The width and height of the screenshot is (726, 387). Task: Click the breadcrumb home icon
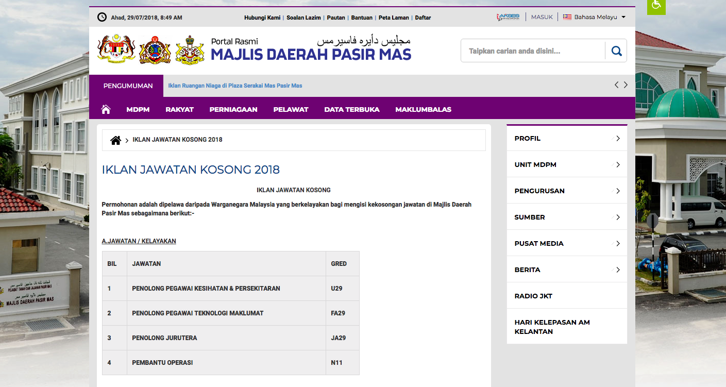pos(116,140)
